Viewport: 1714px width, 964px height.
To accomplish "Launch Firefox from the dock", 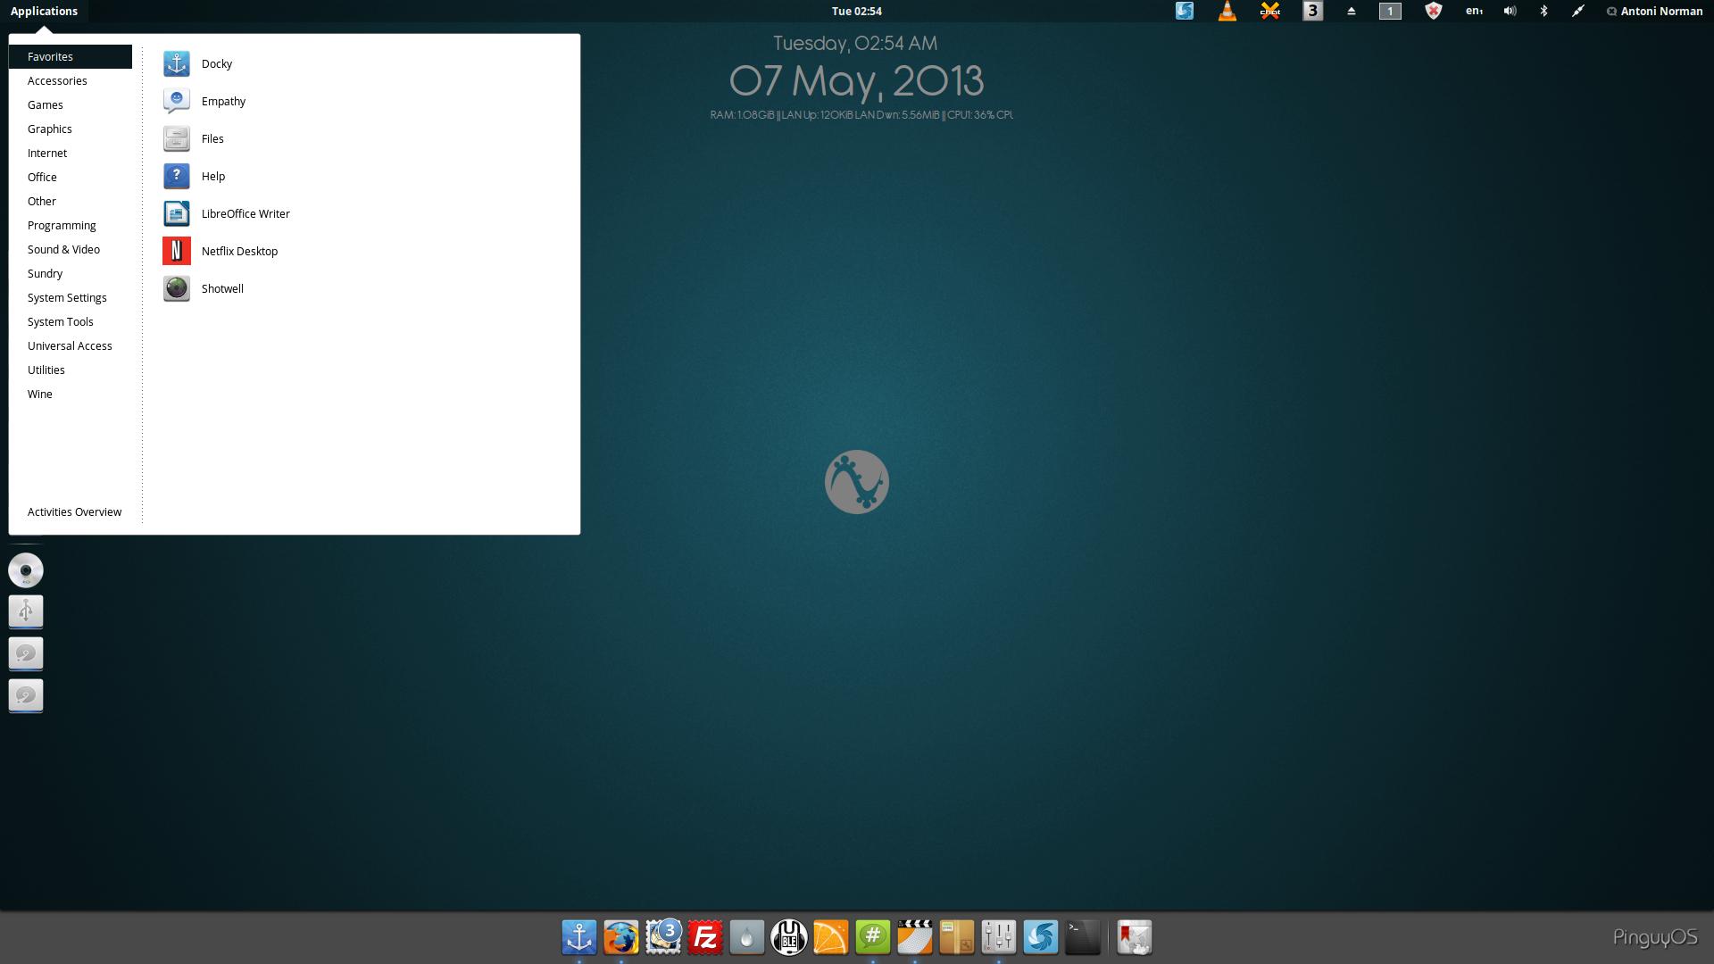I will pyautogui.click(x=621, y=937).
